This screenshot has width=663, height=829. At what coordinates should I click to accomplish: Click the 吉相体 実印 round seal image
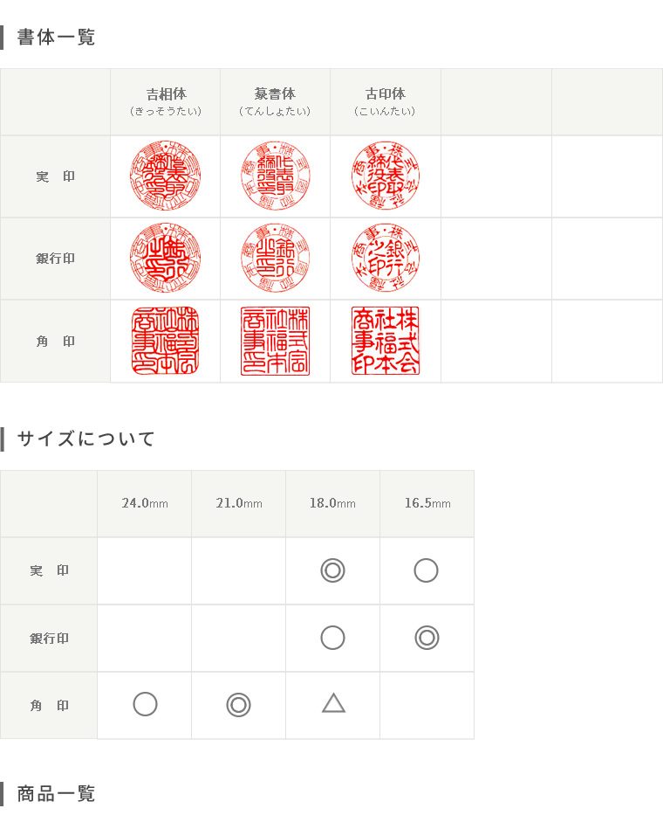coord(165,176)
